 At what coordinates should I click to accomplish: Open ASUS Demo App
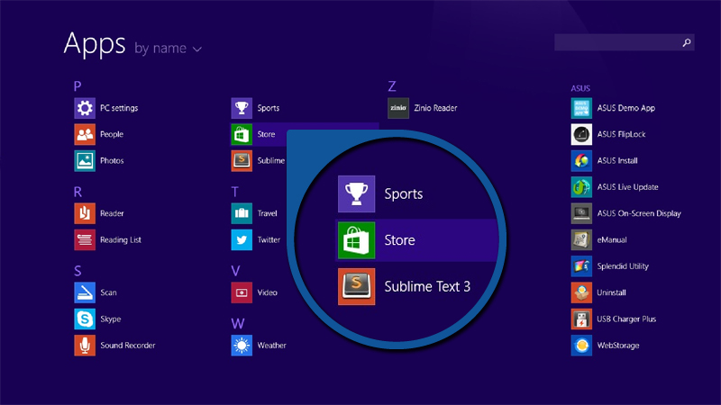point(581,108)
